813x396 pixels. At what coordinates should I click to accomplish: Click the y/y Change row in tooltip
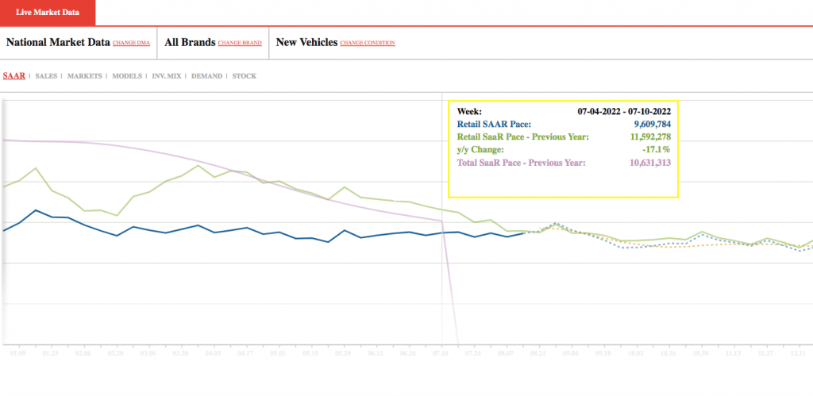(564, 150)
